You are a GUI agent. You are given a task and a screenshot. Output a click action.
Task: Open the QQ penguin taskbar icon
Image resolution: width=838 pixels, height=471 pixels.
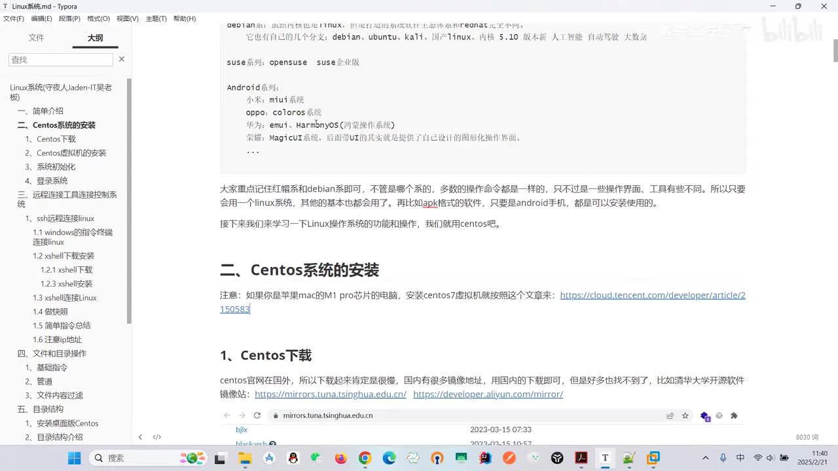293,458
